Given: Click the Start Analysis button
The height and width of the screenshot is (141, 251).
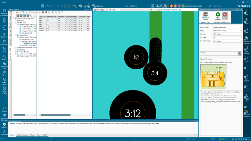Looking at the screenshot, I should coord(218,16).
